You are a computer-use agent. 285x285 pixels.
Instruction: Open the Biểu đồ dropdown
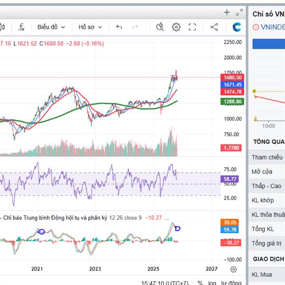51,27
